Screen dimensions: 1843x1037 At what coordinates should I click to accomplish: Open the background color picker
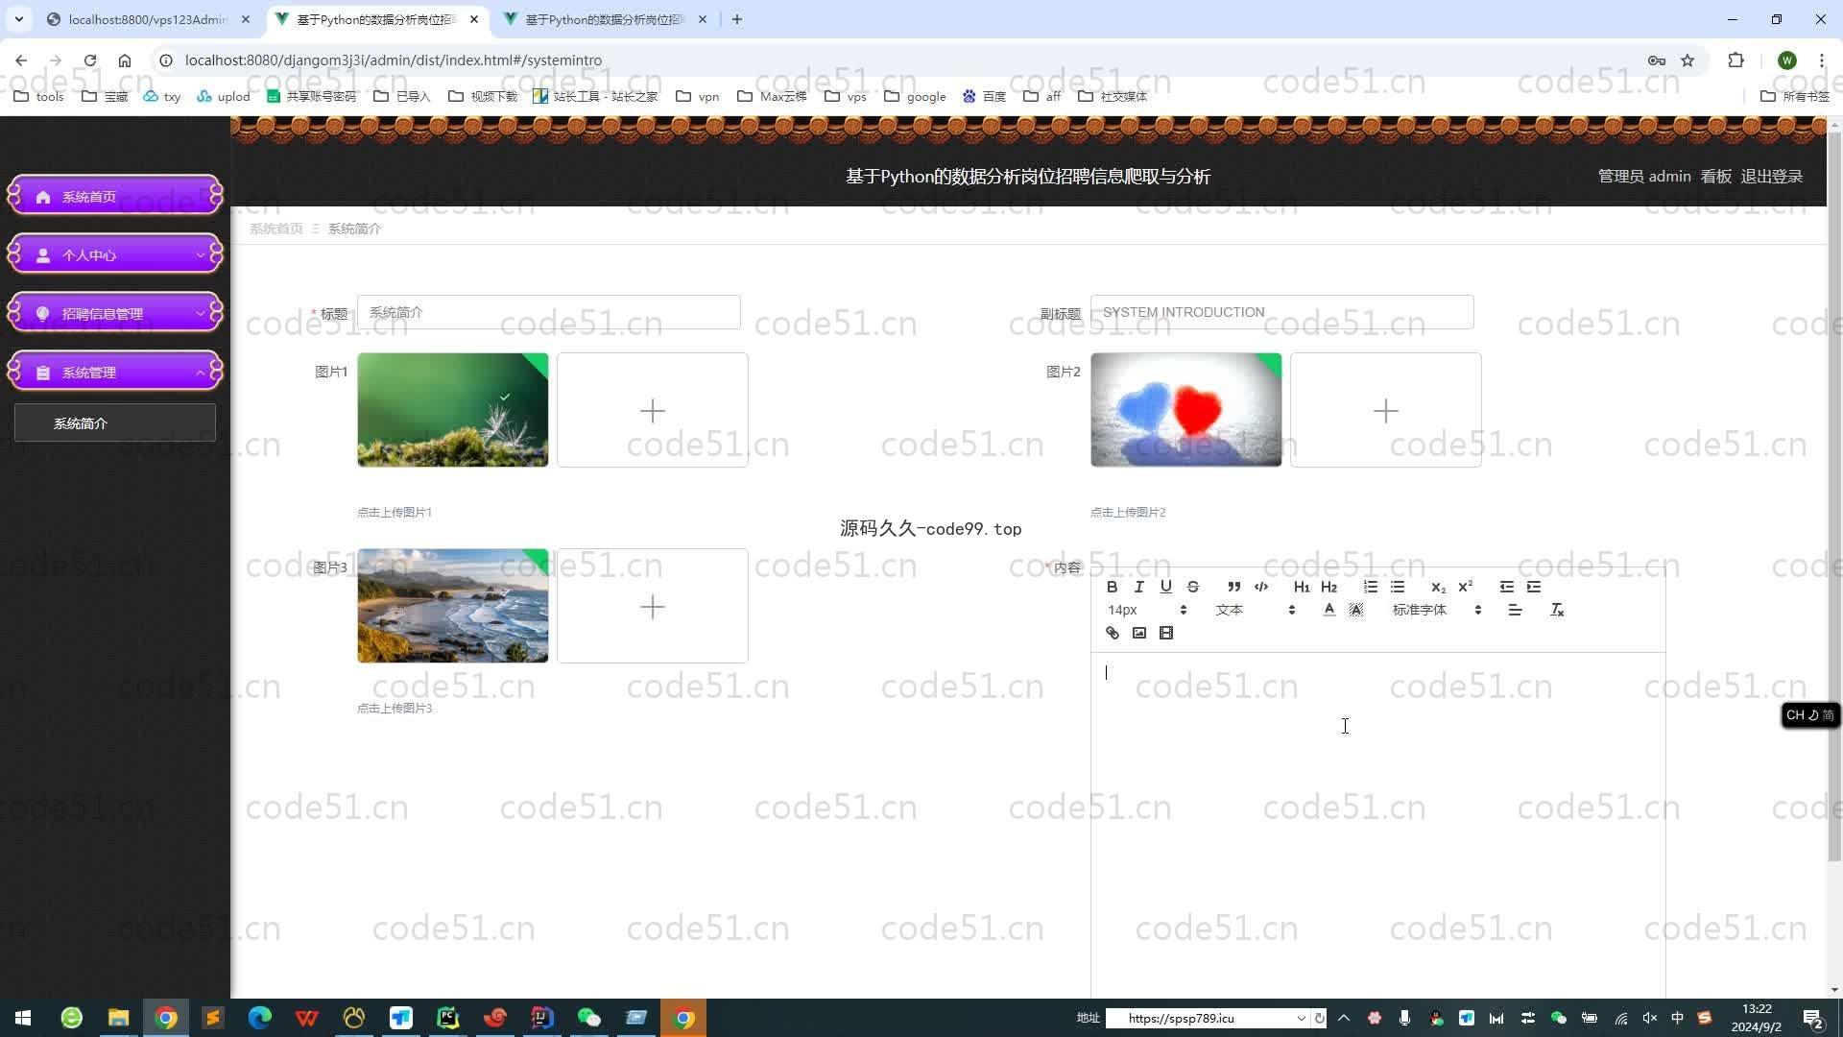point(1355,610)
